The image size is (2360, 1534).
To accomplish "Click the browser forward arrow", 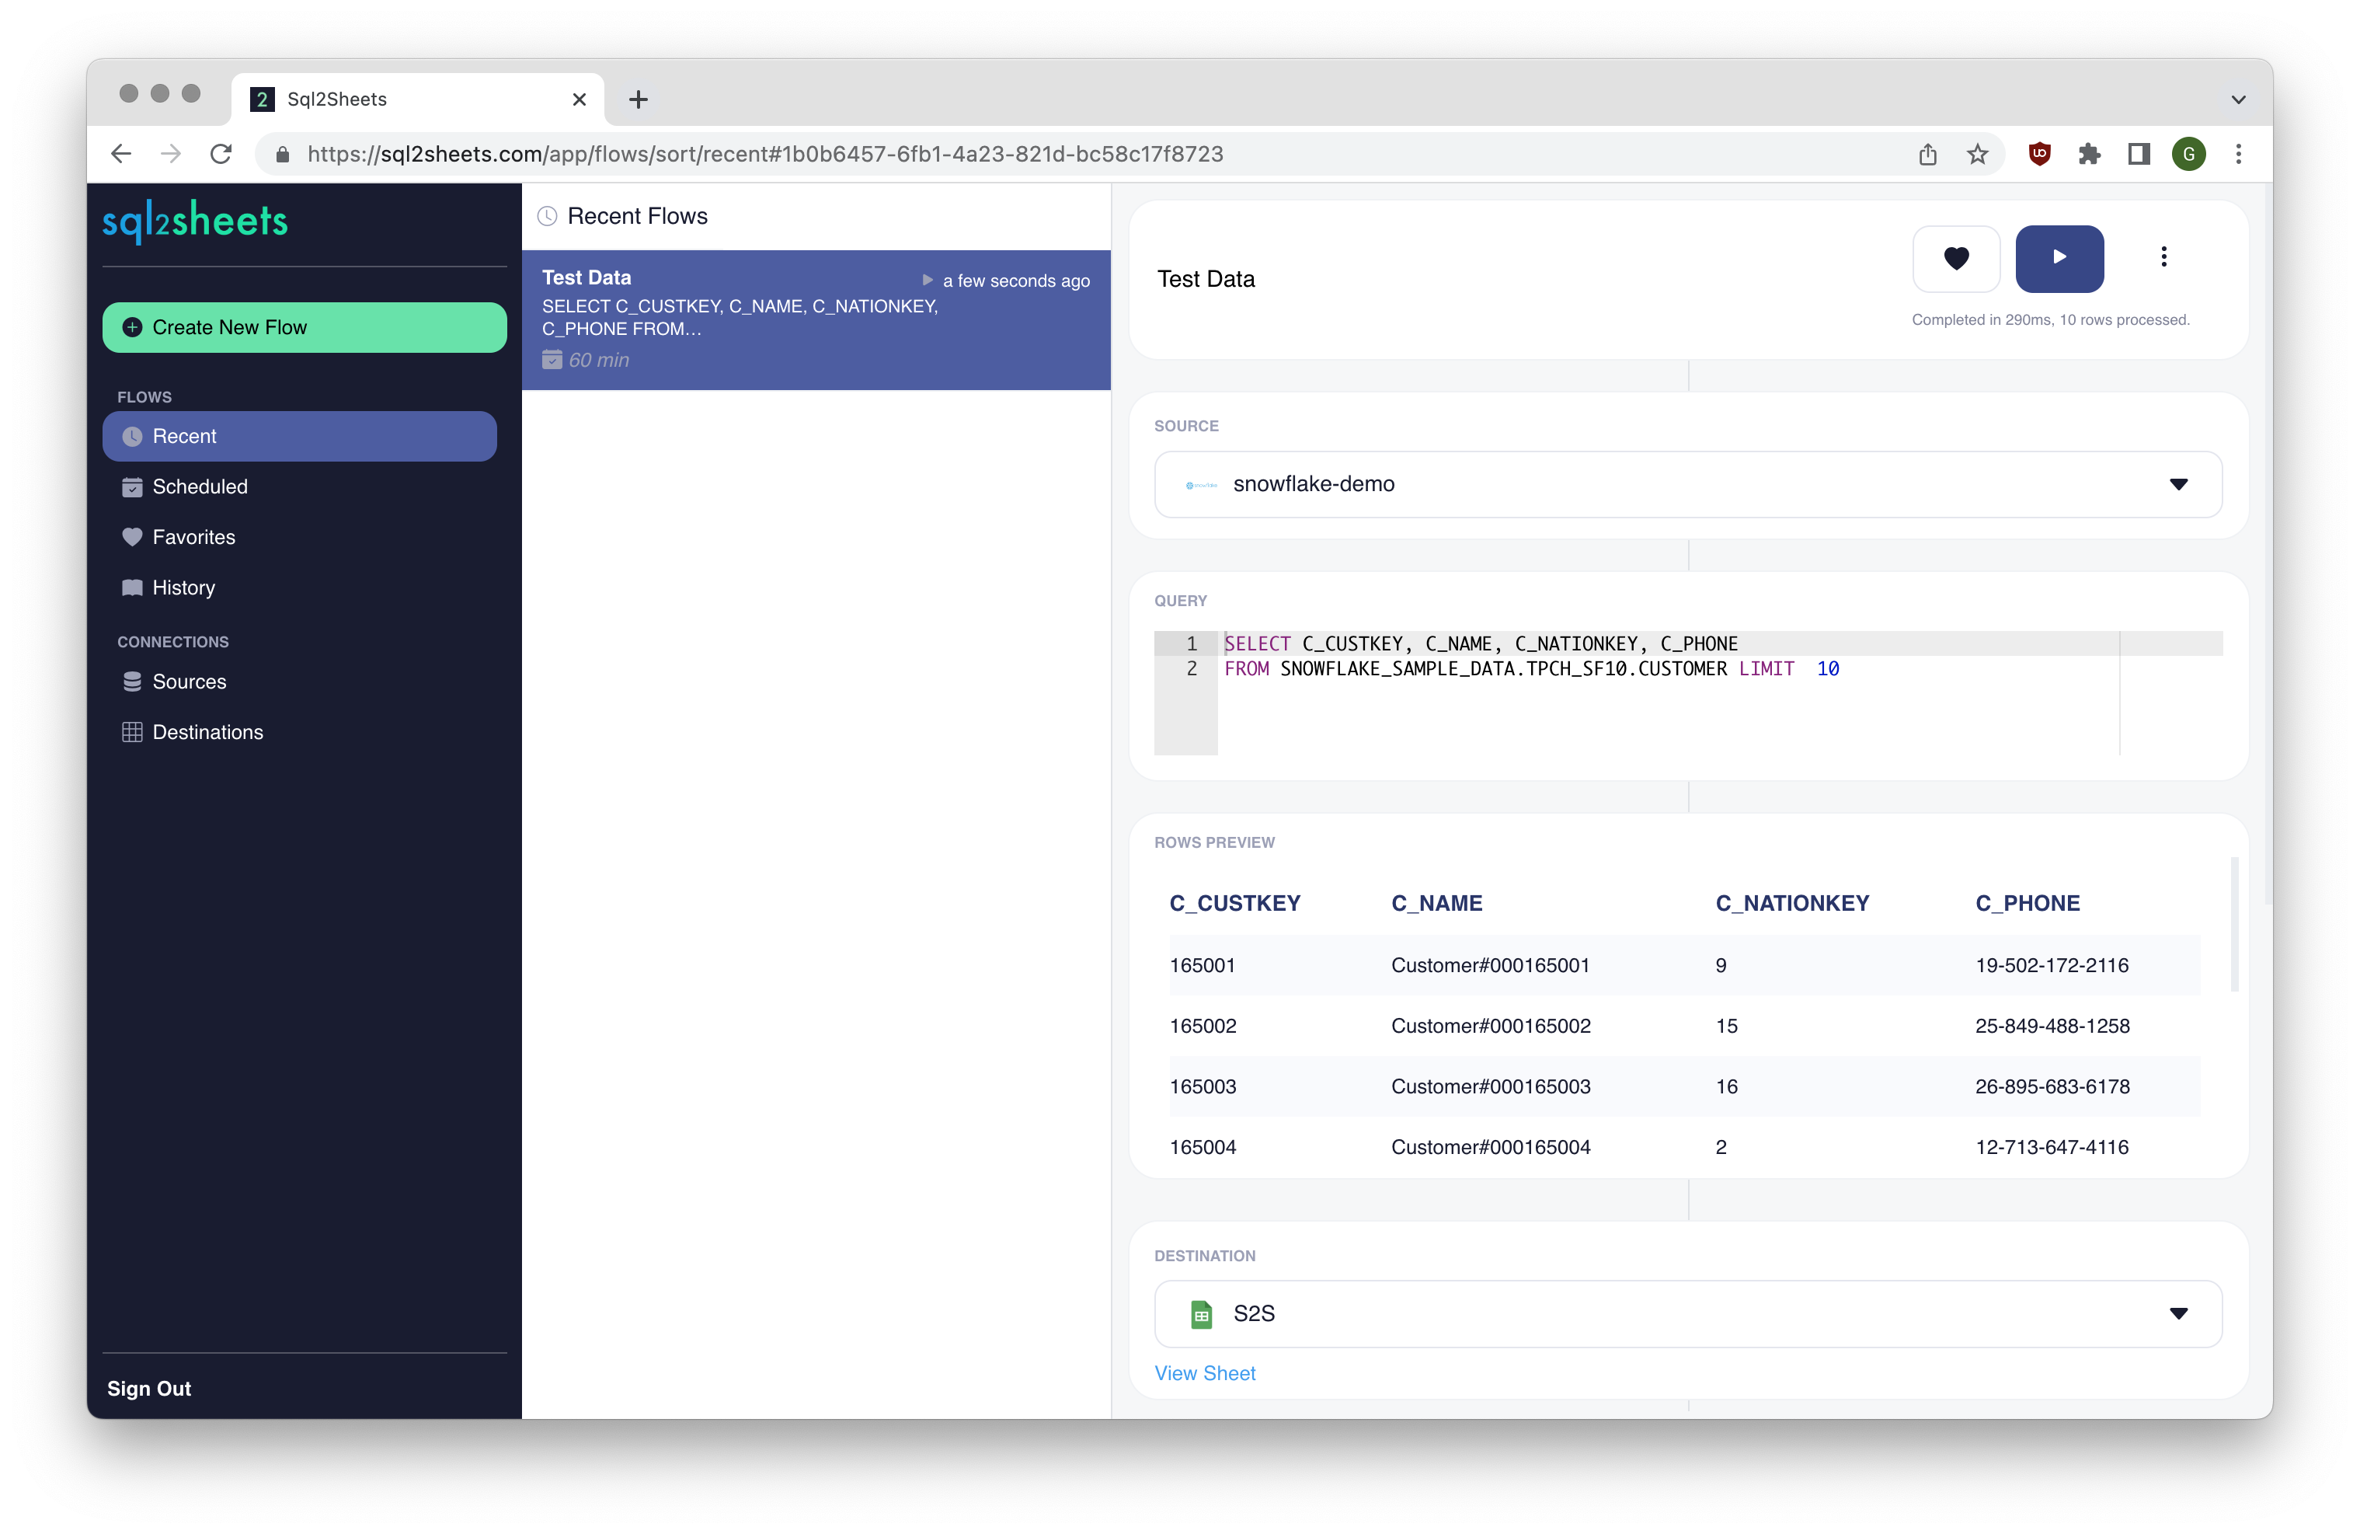I will click(171, 154).
